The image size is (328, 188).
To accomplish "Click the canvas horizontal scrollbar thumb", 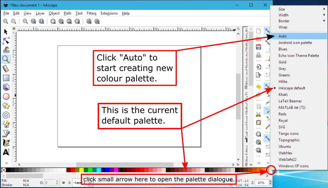I will click(125, 164).
